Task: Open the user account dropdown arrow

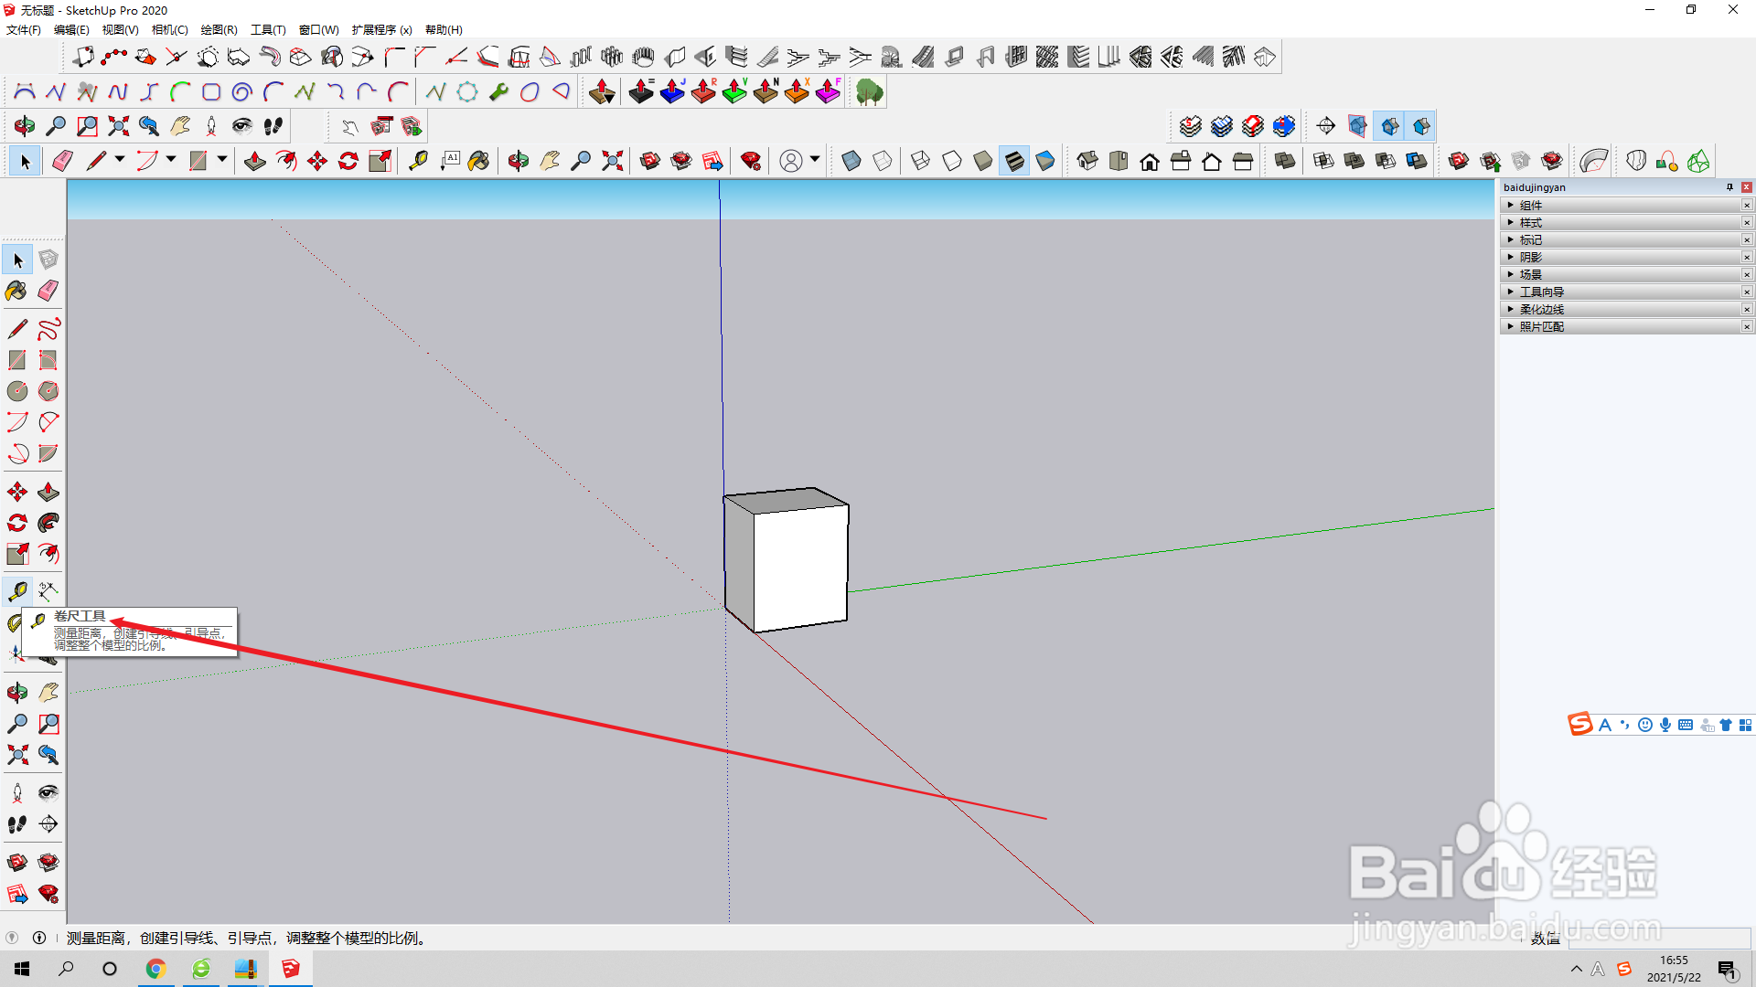Action: click(815, 160)
